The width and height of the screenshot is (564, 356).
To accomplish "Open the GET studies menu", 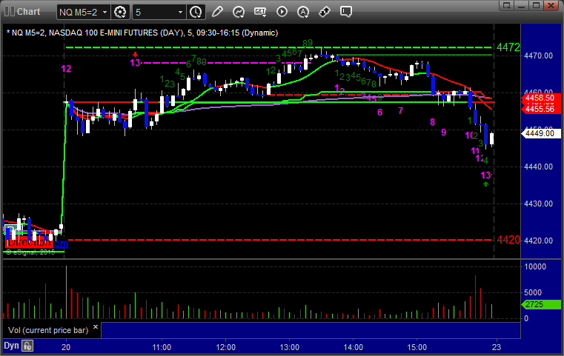I will 260,12.
